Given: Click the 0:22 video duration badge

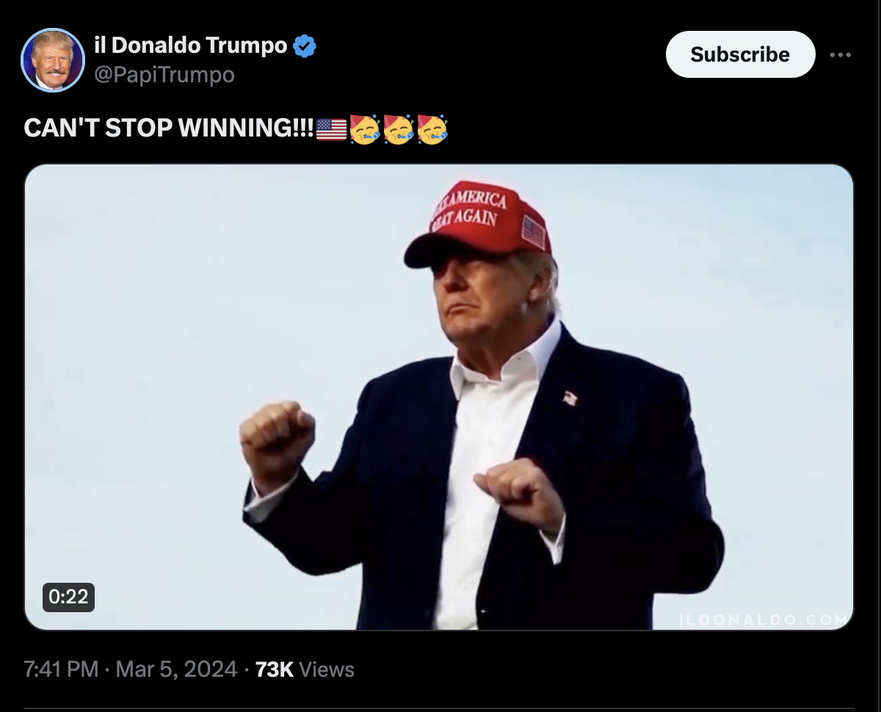Looking at the screenshot, I should [68, 597].
